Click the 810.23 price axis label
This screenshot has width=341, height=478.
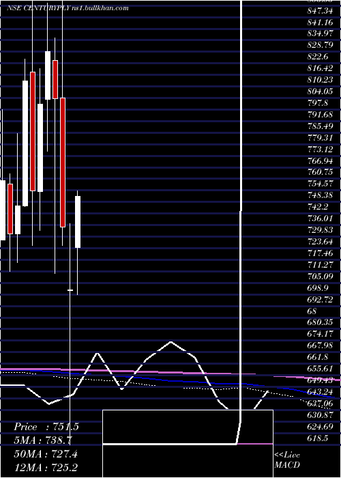pyautogui.click(x=320, y=80)
